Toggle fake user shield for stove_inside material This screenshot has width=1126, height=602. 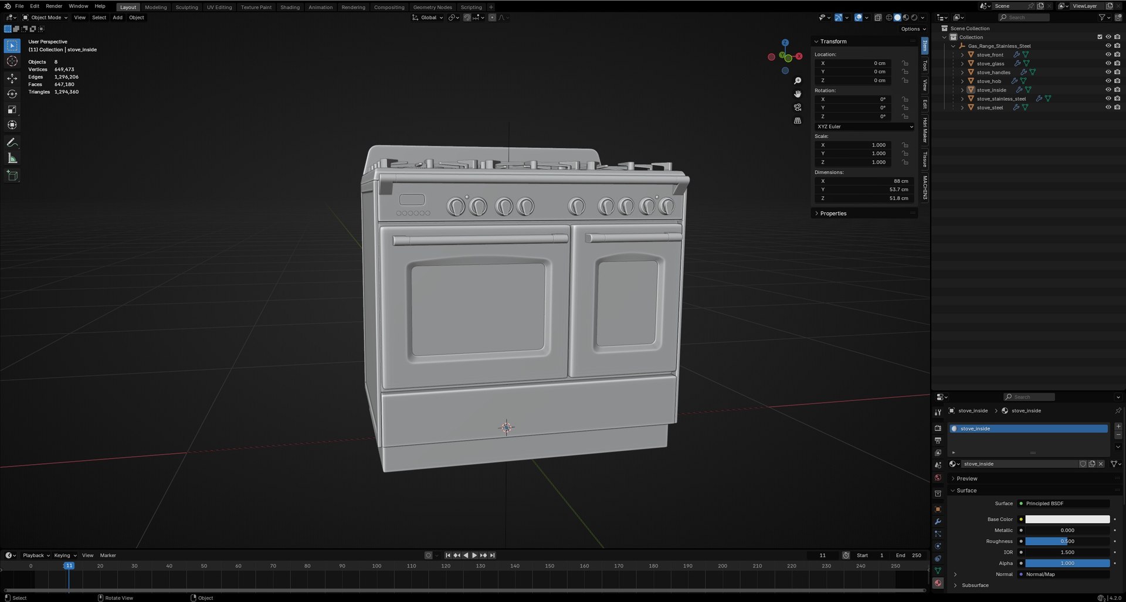(x=1083, y=464)
